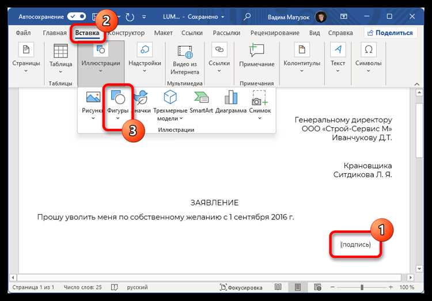Open the Снимок screenshot menu
Image resolution: width=432 pixels, height=301 pixels.
[260, 105]
